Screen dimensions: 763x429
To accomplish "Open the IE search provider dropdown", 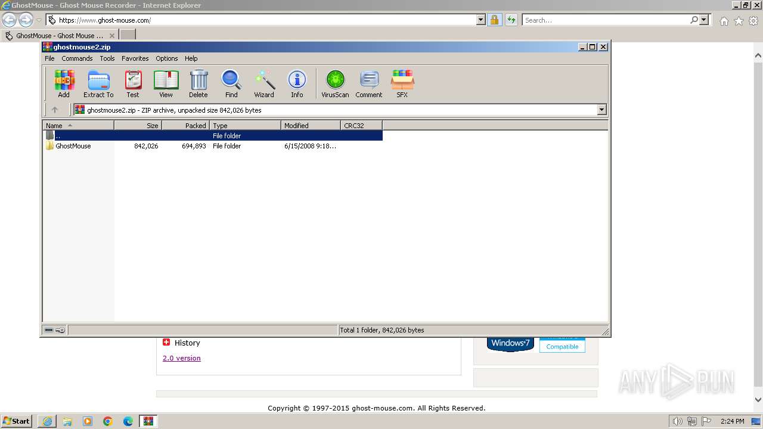I will (x=704, y=20).
